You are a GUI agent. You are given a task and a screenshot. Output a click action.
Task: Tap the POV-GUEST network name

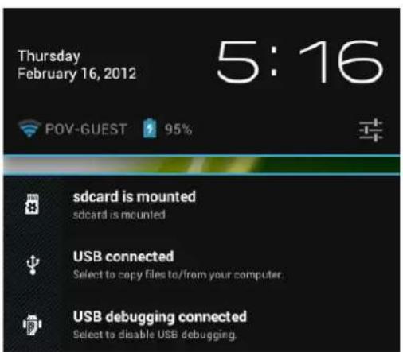(86, 130)
